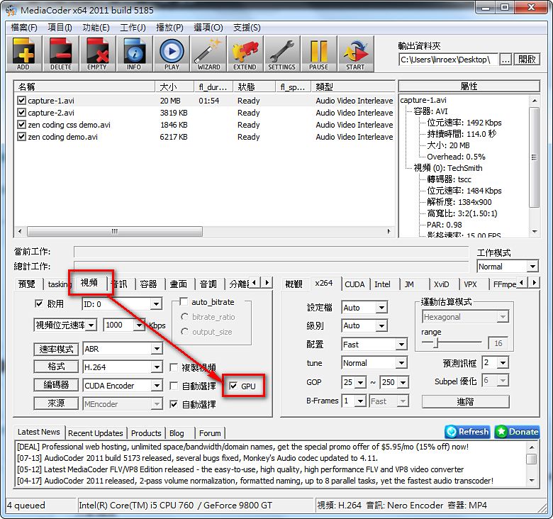This screenshot has width=553, height=519.
Task: Adjust the motion estimation range slider
Action: (436, 342)
